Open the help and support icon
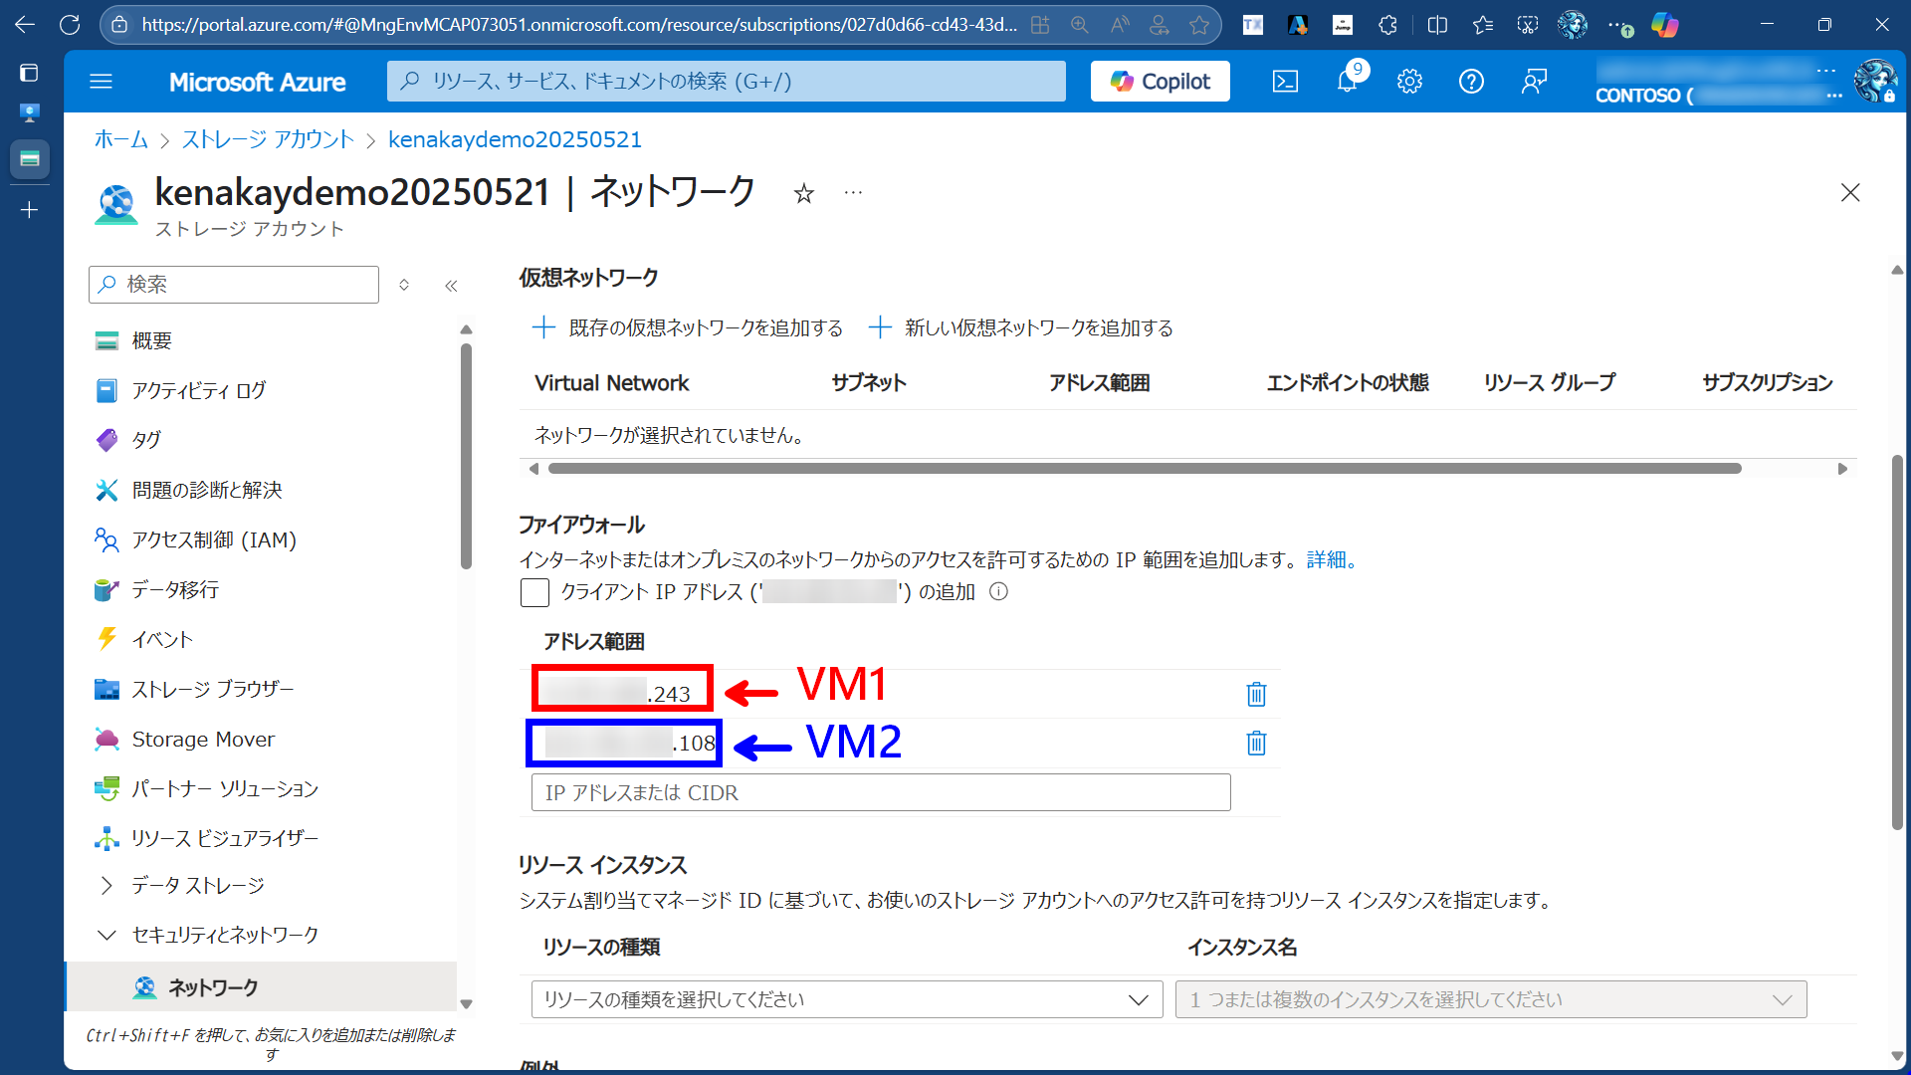This screenshot has height=1075, width=1911. (x=1471, y=82)
